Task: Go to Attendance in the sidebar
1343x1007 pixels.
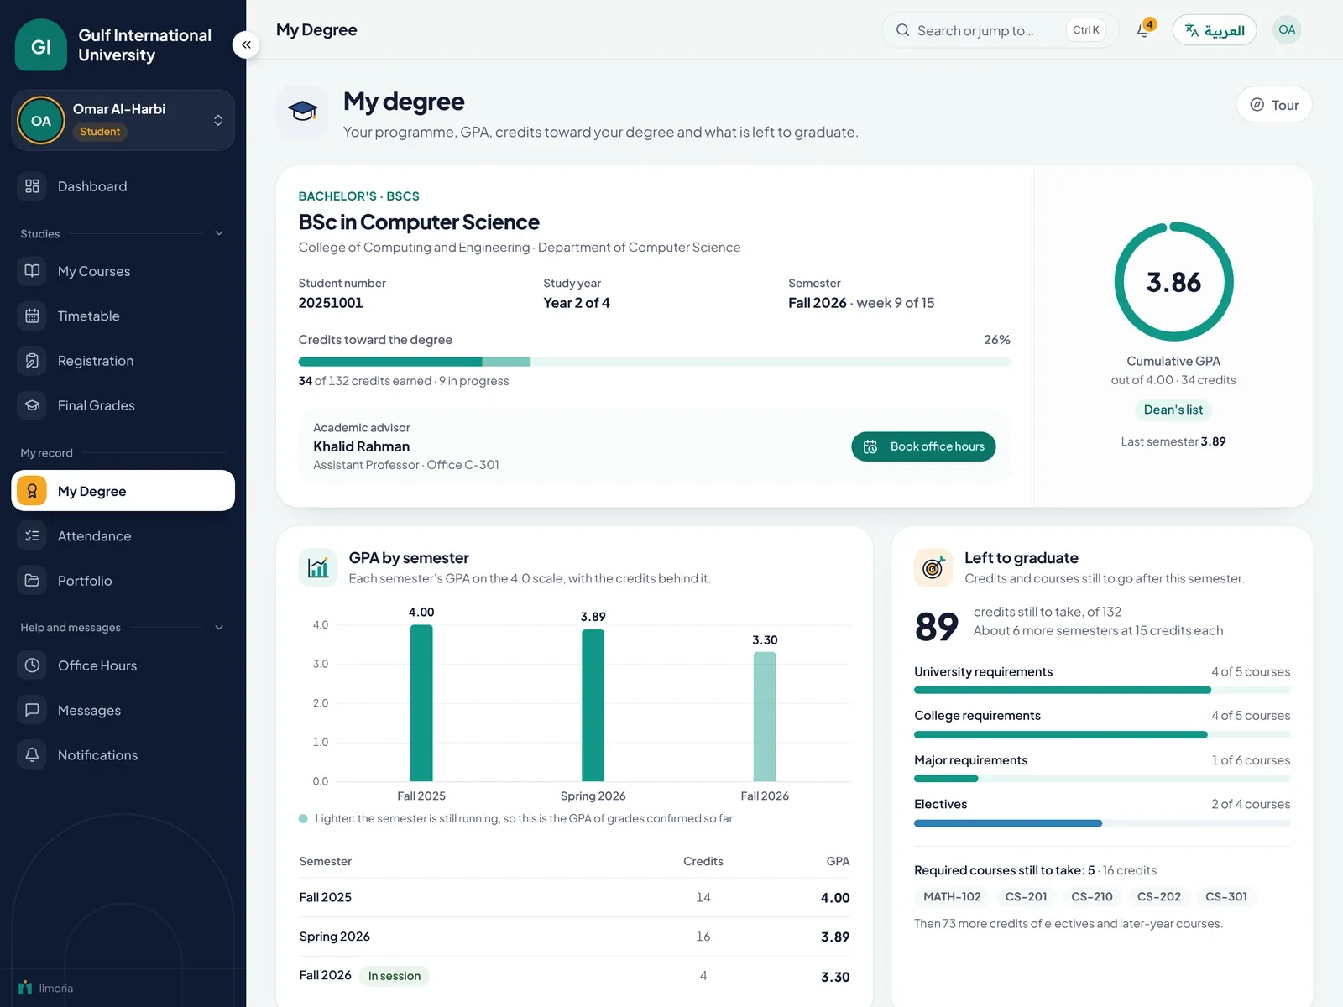Action: [x=123, y=535]
